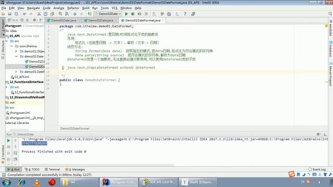Close the Demo01DateFormat.java tab

(x=163, y=21)
